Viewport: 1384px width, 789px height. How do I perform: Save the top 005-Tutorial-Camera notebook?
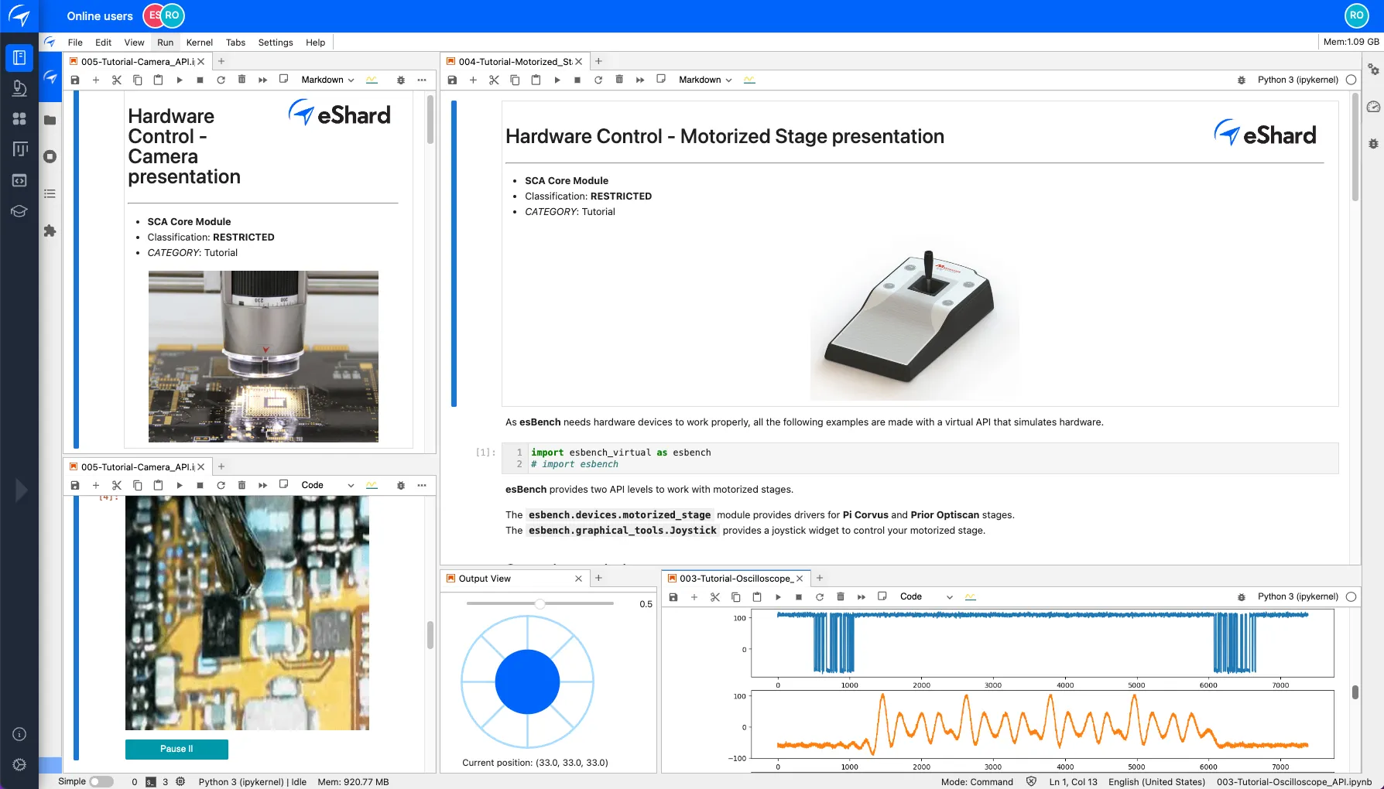point(75,80)
